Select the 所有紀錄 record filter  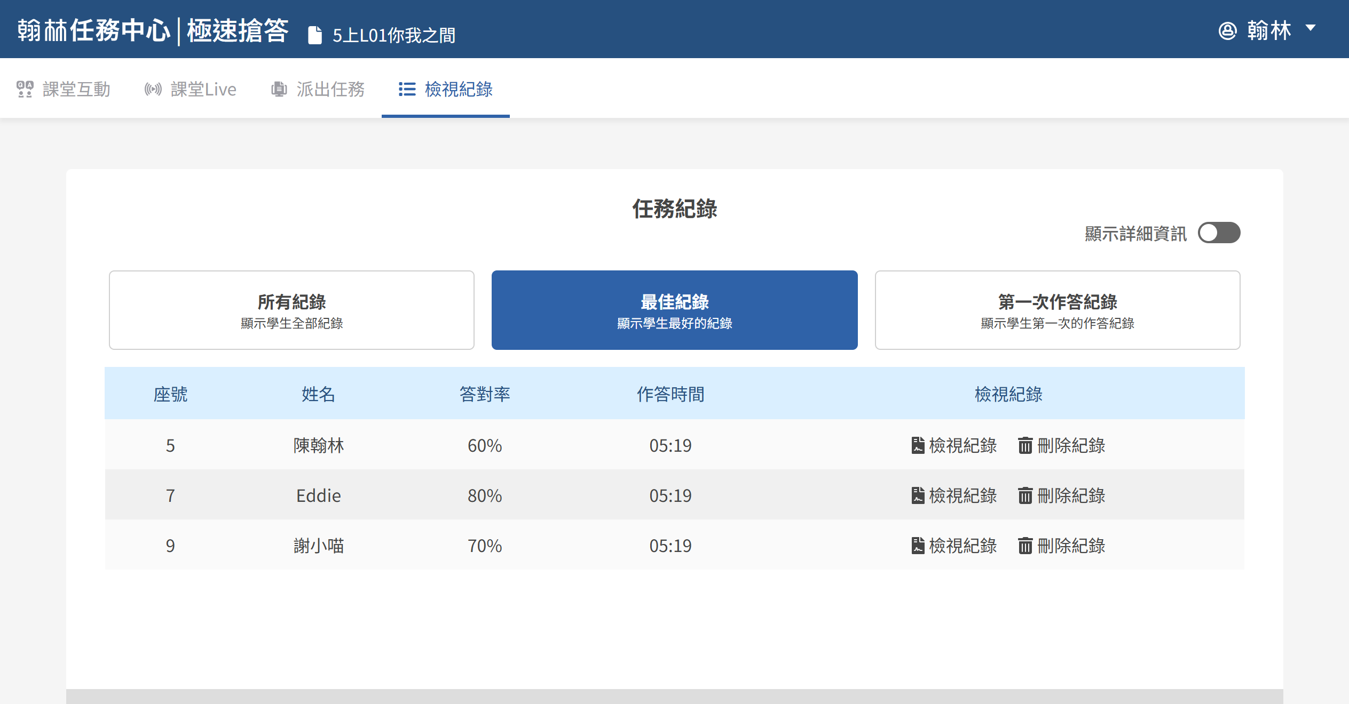coord(291,310)
